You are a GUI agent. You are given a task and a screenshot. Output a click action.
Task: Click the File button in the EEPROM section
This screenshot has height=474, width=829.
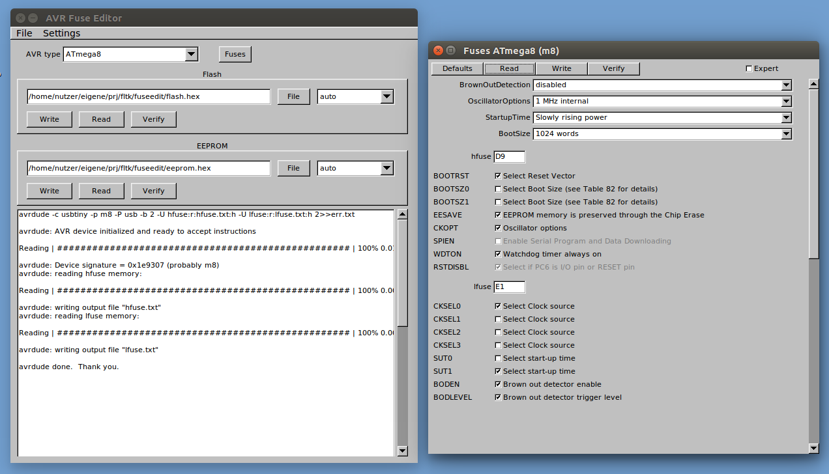pyautogui.click(x=294, y=168)
